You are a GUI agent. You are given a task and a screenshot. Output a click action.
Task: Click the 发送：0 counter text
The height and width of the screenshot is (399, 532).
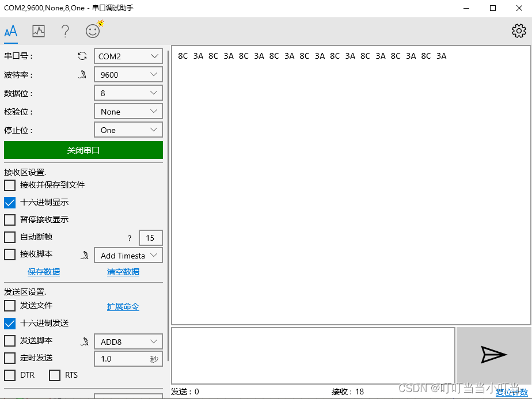tap(185, 392)
